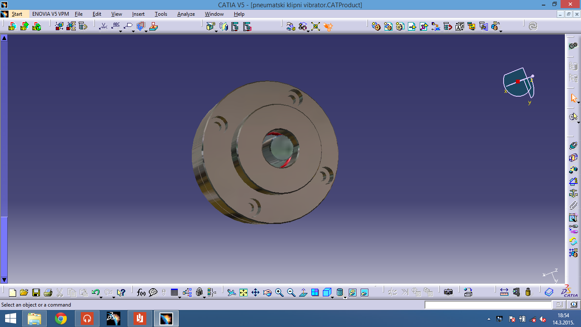Image resolution: width=581 pixels, height=327 pixels.
Task: Toggle the Multi-View layout
Action: (315, 293)
